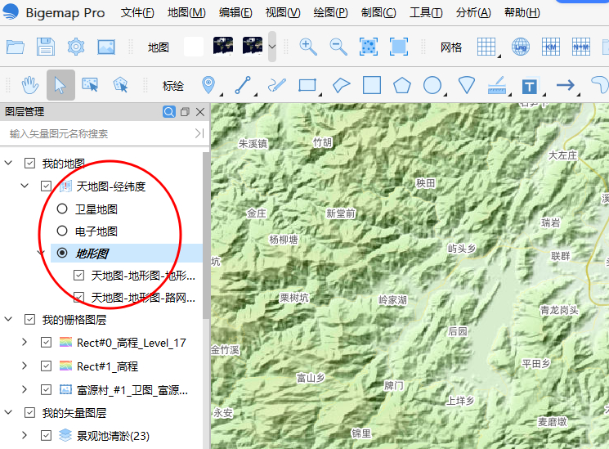Select the ruler measurement tool

click(x=498, y=86)
